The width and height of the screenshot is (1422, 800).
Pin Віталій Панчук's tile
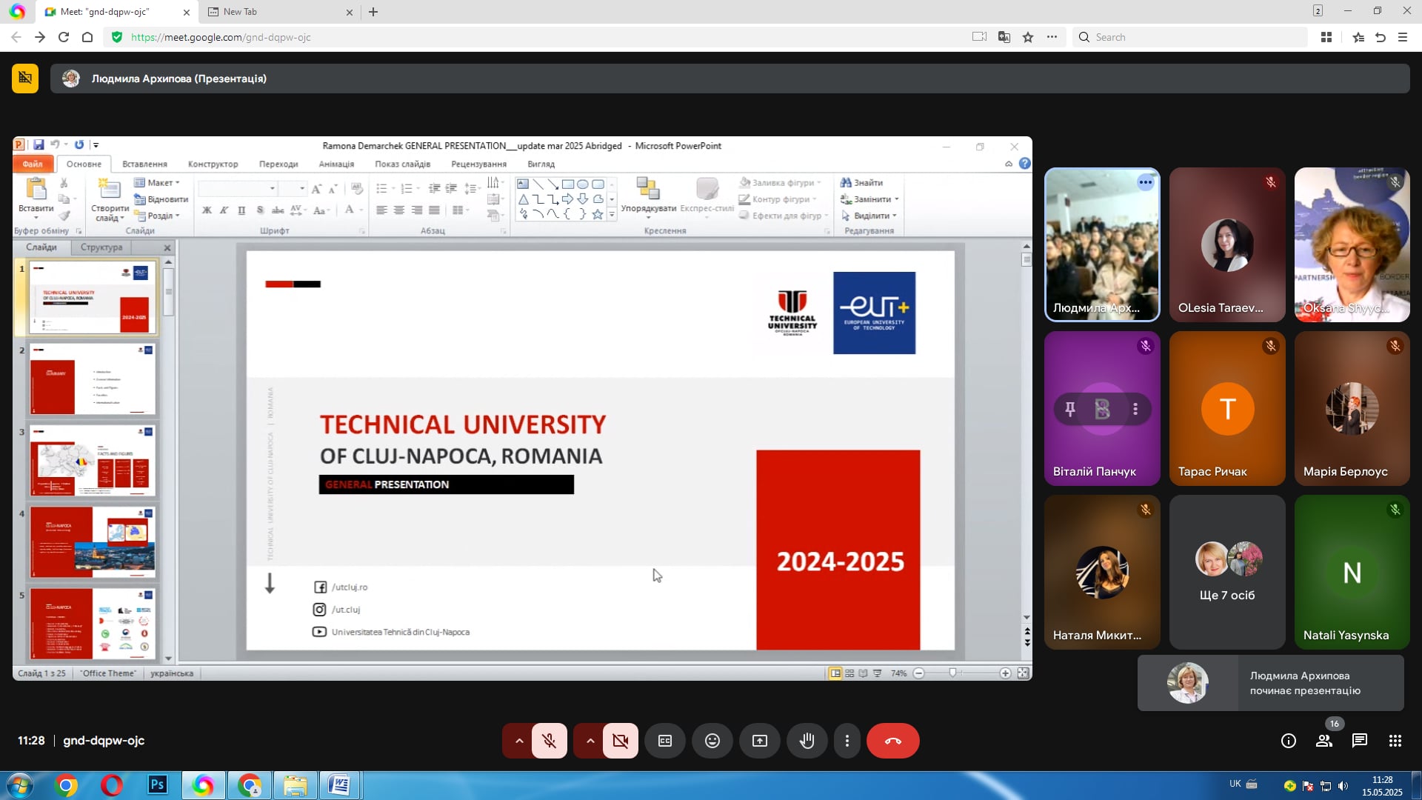[x=1070, y=409]
